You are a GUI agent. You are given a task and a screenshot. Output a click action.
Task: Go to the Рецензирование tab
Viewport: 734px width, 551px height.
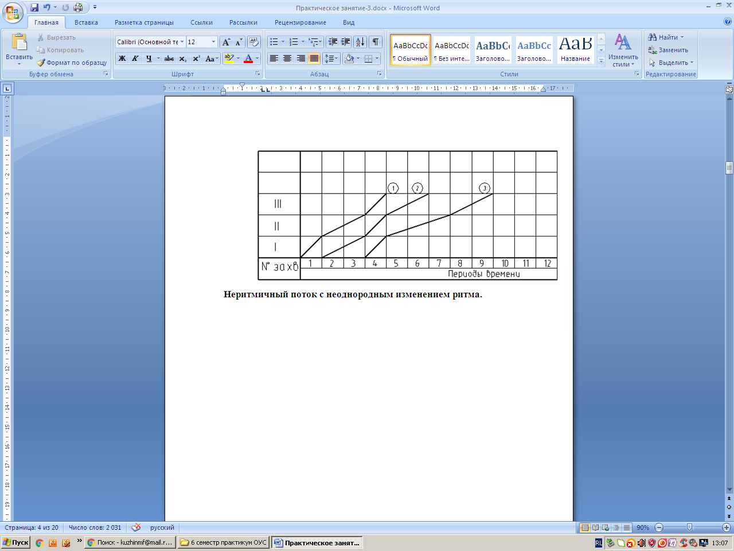click(x=300, y=22)
